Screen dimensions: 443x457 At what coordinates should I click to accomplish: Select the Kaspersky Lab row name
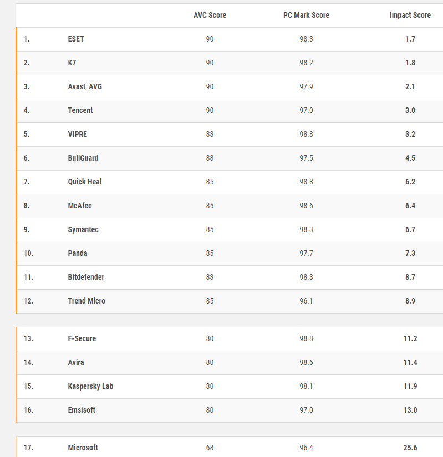coord(90,386)
